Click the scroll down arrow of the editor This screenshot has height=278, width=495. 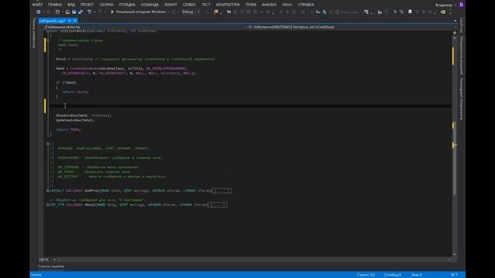pos(454,254)
